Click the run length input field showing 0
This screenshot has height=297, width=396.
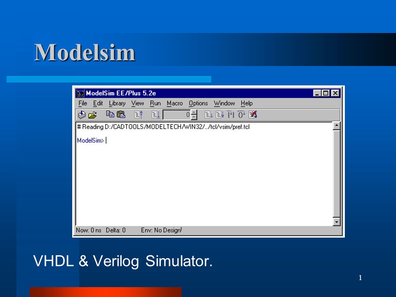coord(177,115)
